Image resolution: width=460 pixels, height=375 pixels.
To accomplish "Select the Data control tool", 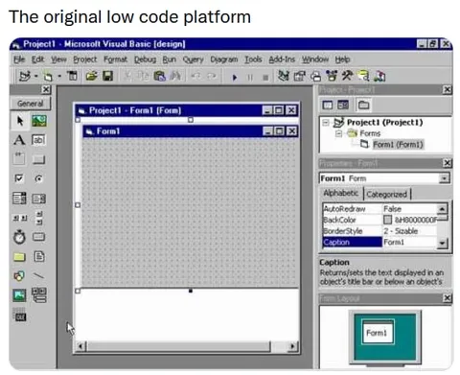I will [39, 295].
